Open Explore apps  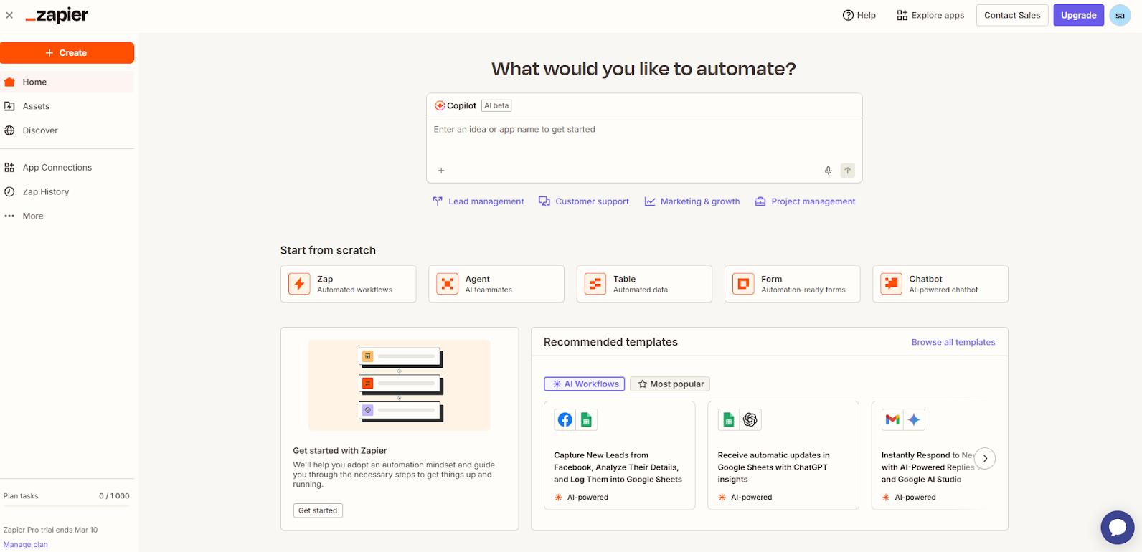click(930, 15)
